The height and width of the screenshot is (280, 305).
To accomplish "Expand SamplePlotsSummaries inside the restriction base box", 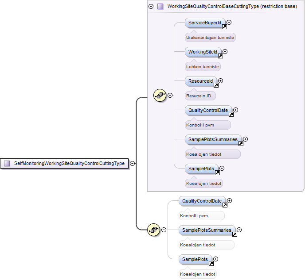I will [246, 139].
